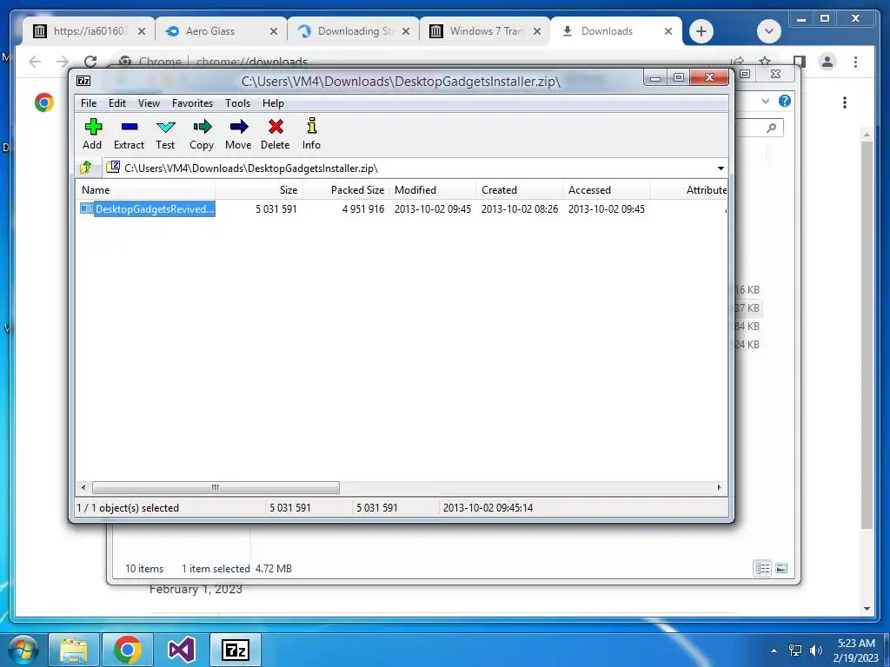Open the 7-Zip File menu

coord(89,103)
